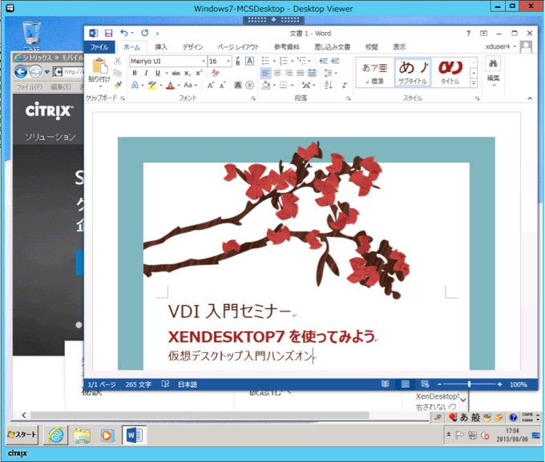Toggle Center paragraph alignment
This screenshot has height=462, width=545.
click(x=277, y=73)
